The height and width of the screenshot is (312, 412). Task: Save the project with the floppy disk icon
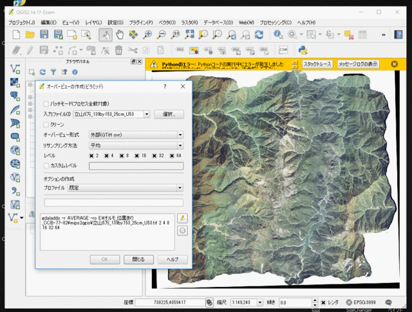44,35
